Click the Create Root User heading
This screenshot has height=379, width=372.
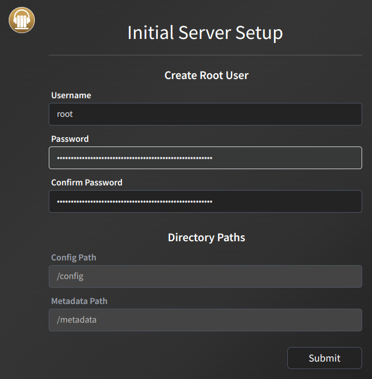pos(206,76)
